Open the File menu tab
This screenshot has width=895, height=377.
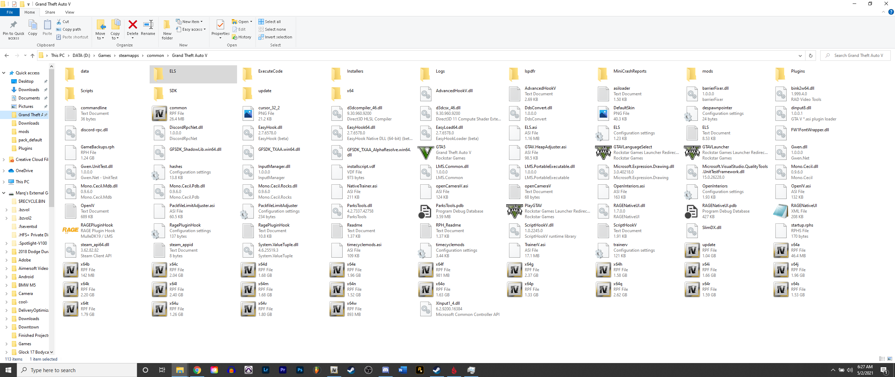click(10, 12)
